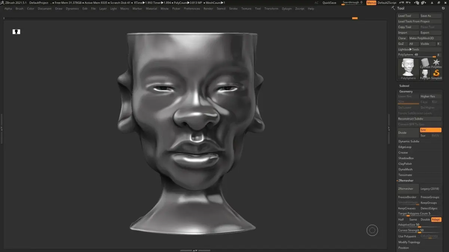
Task: Click the head silhouette icon in viewport corner
Action: coord(16,32)
